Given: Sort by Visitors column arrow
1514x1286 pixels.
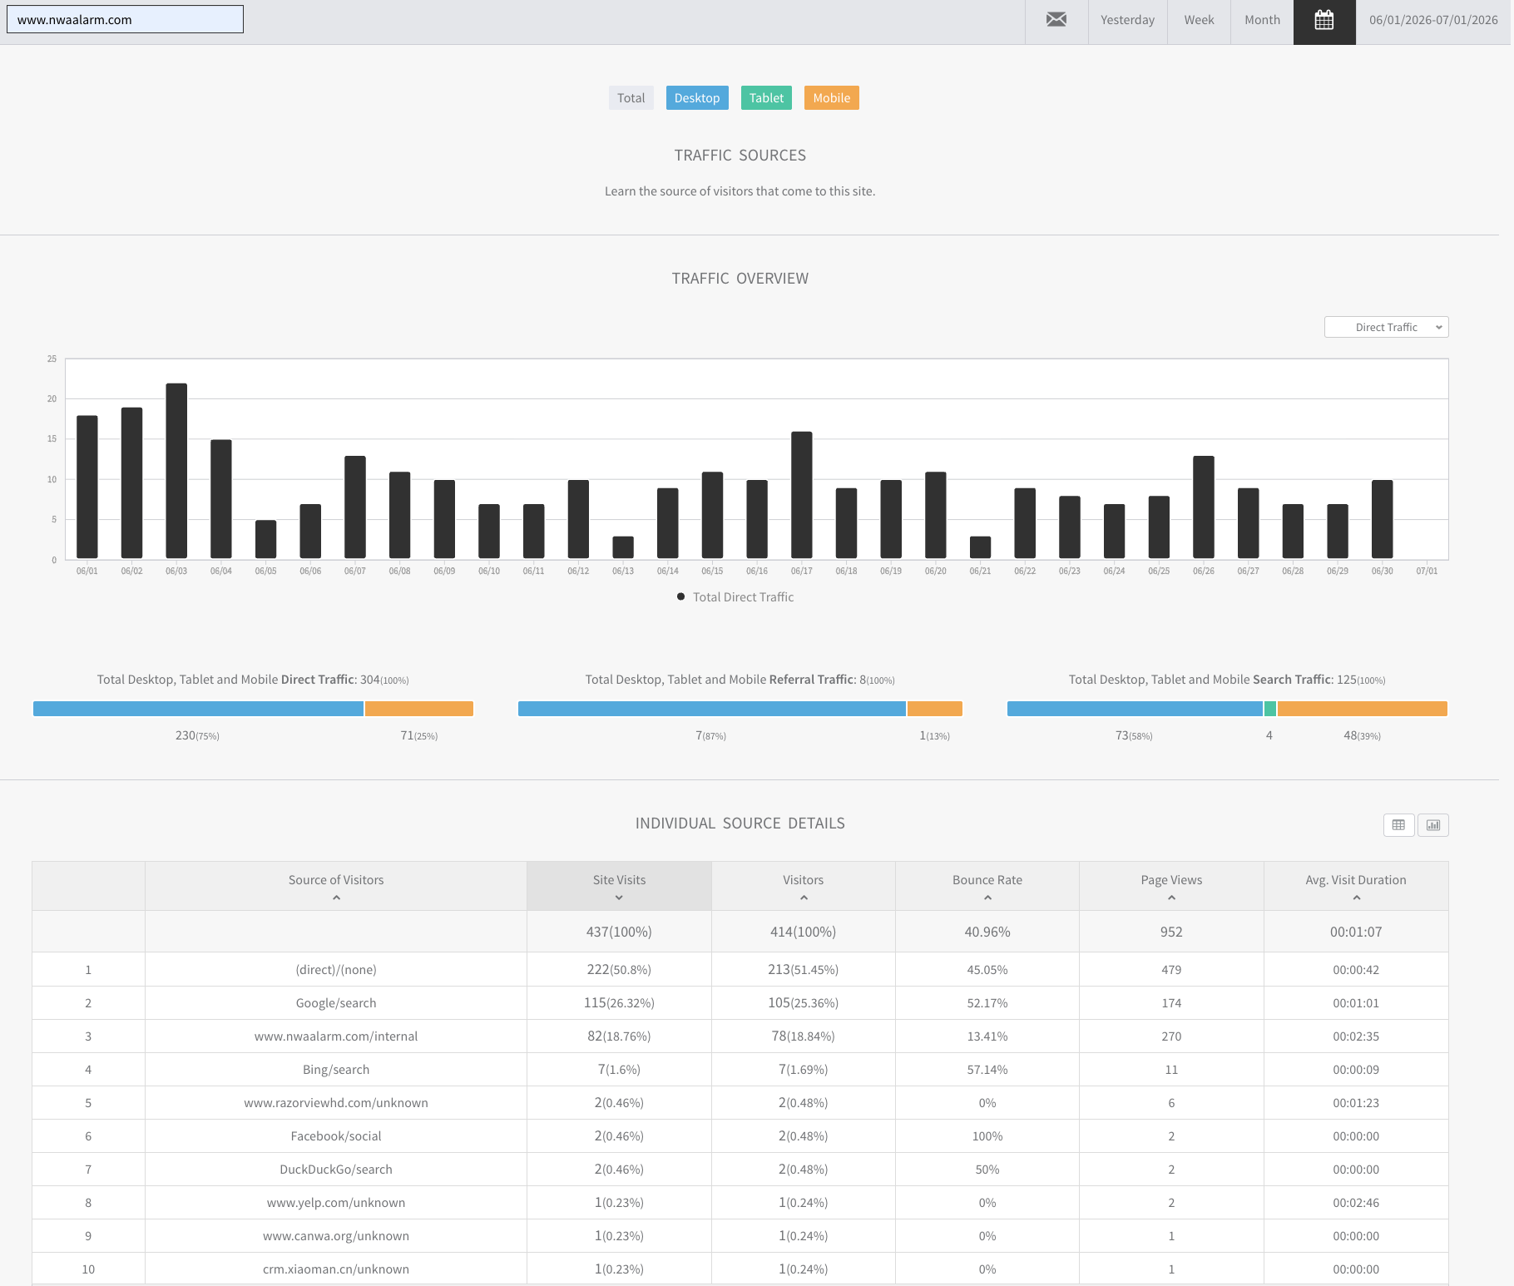Looking at the screenshot, I should tap(804, 898).
